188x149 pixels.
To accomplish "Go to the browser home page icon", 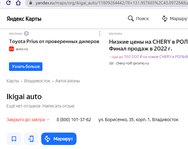I will tap(18, 3).
